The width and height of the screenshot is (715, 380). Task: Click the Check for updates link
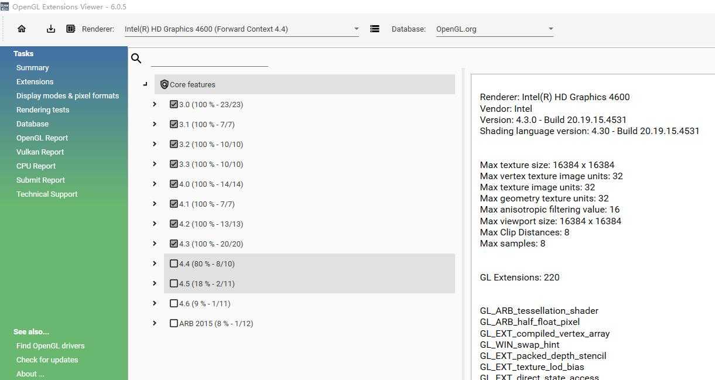47,360
